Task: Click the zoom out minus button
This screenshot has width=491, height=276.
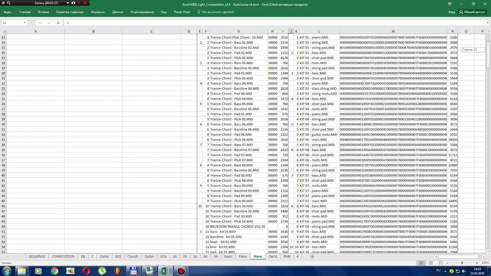Action: 447,263
